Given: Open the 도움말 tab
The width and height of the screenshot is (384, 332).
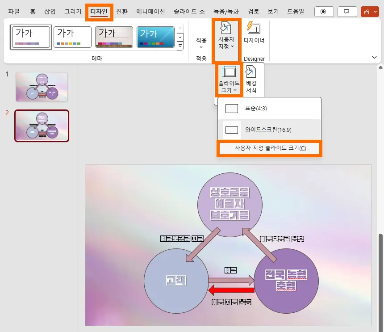Looking at the screenshot, I should [x=296, y=12].
